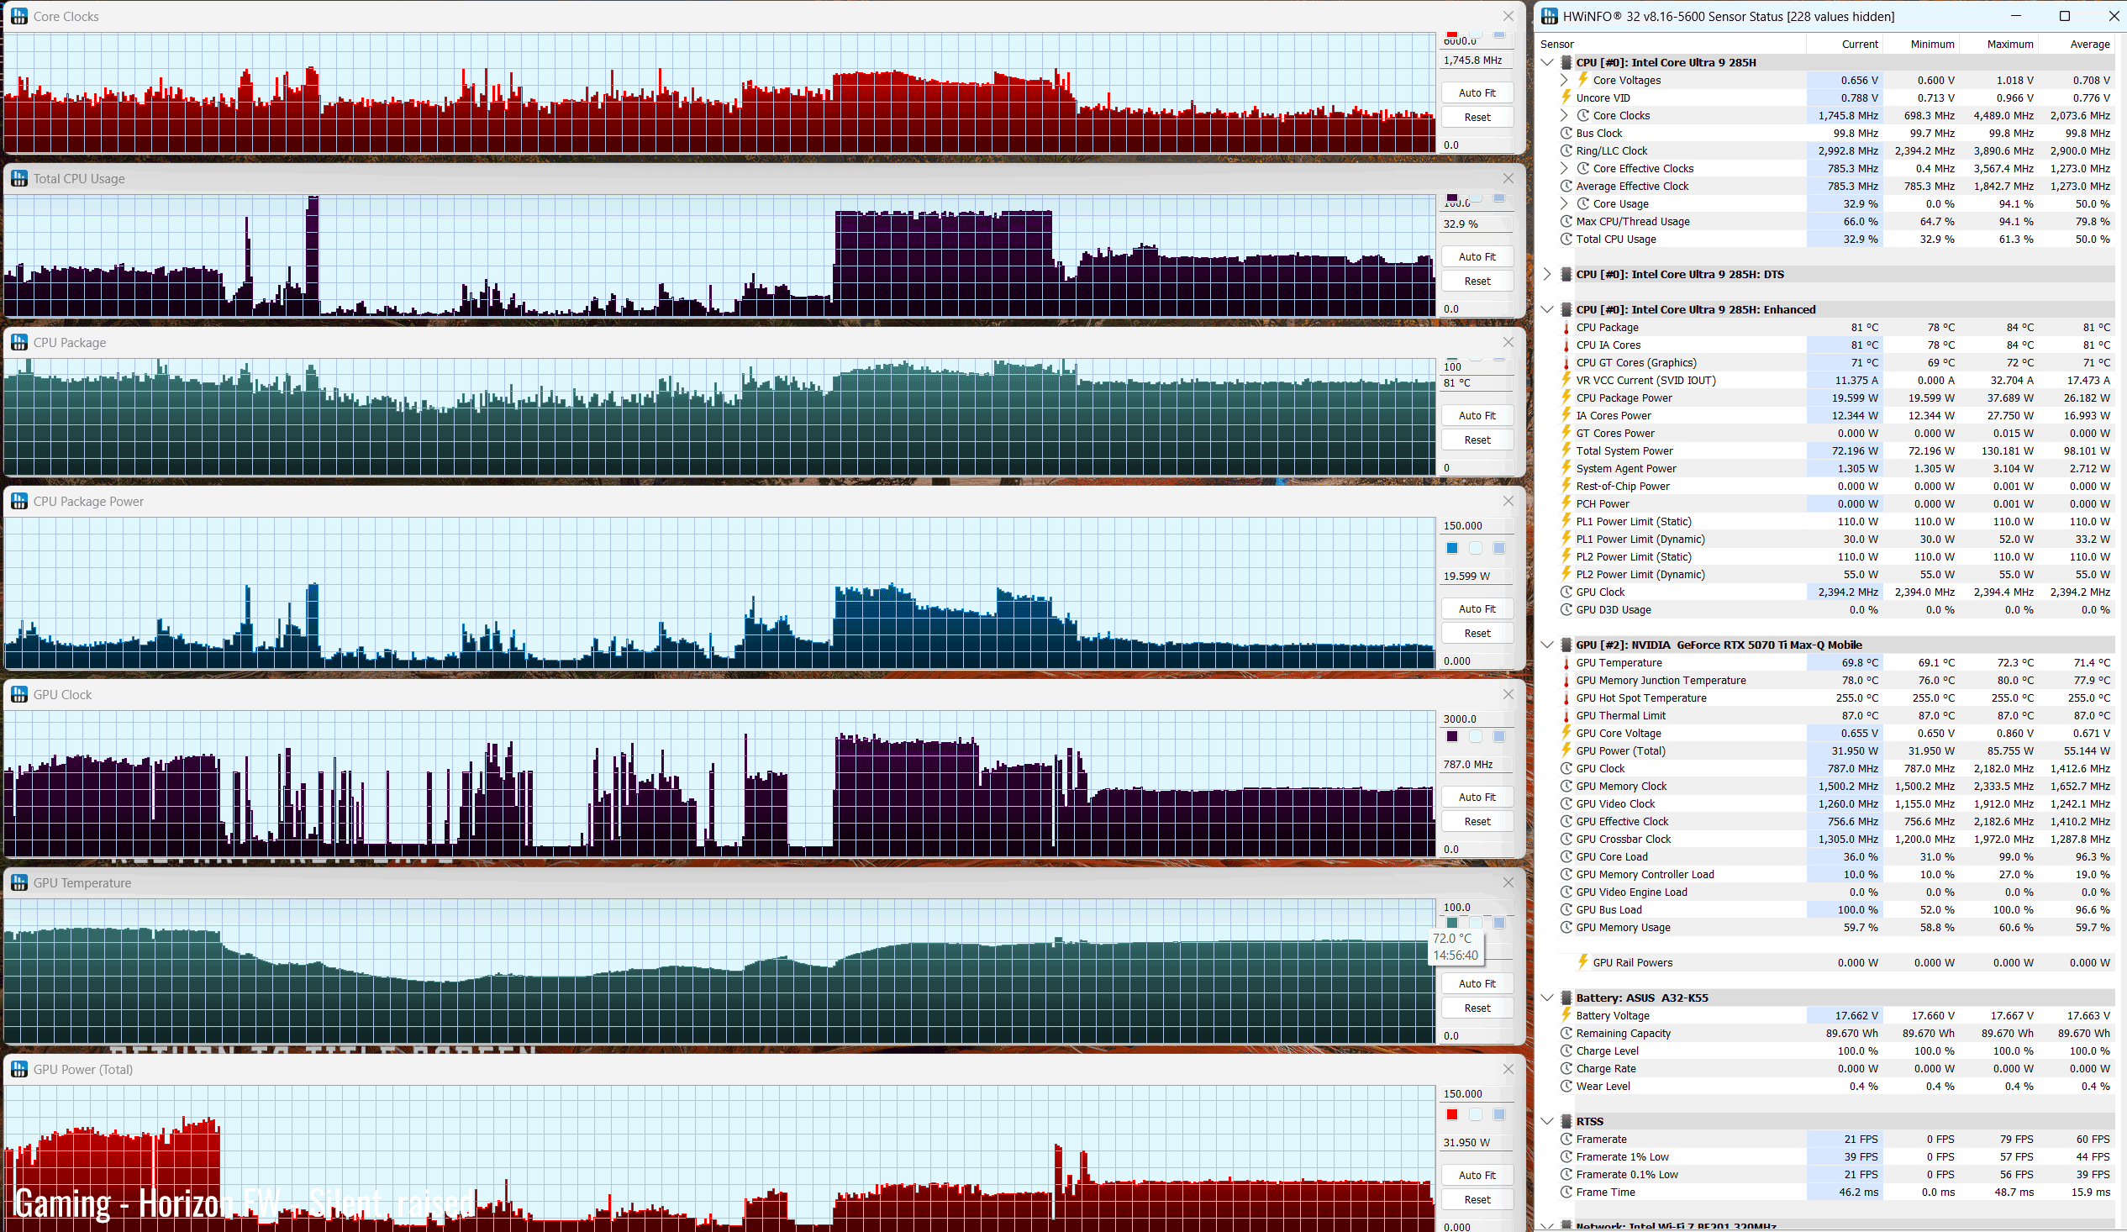The height and width of the screenshot is (1232, 2127).
Task: Click the 150.000 maximum field in CPU Package Power graph
Action: click(1477, 525)
